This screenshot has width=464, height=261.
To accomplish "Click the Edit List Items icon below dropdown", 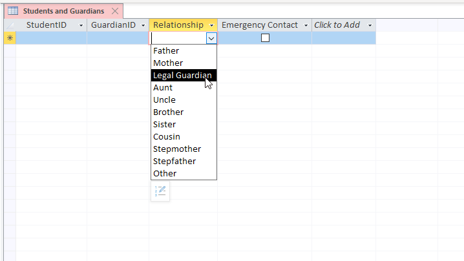I will coord(160,191).
